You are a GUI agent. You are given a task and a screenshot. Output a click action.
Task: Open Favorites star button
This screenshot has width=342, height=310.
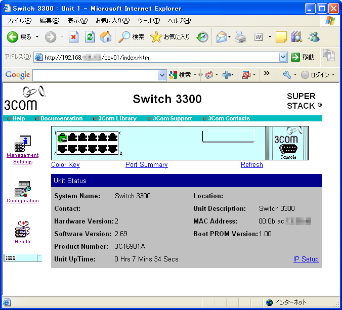170,37
